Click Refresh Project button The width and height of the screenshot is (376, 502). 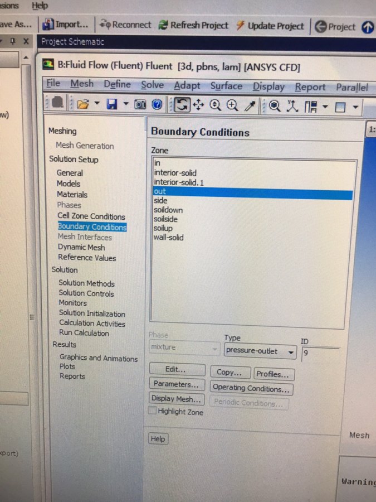click(x=193, y=25)
